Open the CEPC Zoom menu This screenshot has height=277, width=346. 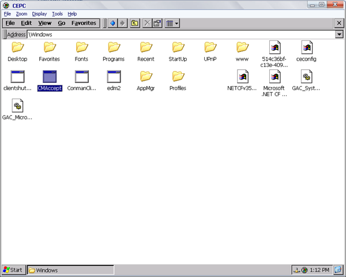tap(21, 14)
